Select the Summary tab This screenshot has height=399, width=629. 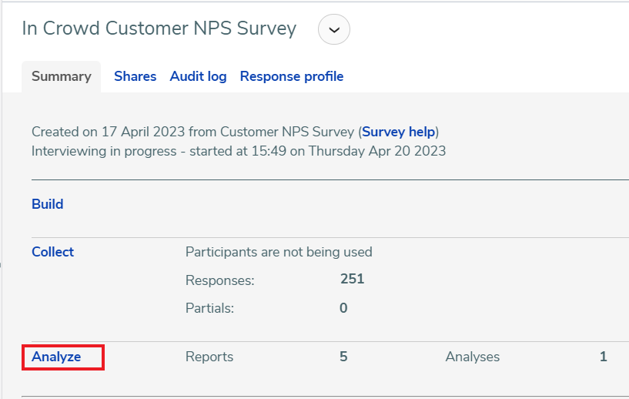[x=62, y=76]
